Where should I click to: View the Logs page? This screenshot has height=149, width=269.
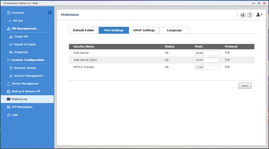[x=12, y=115]
